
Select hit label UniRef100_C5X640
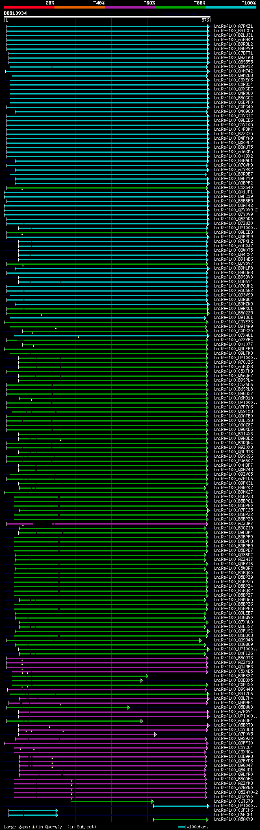click(233, 188)
